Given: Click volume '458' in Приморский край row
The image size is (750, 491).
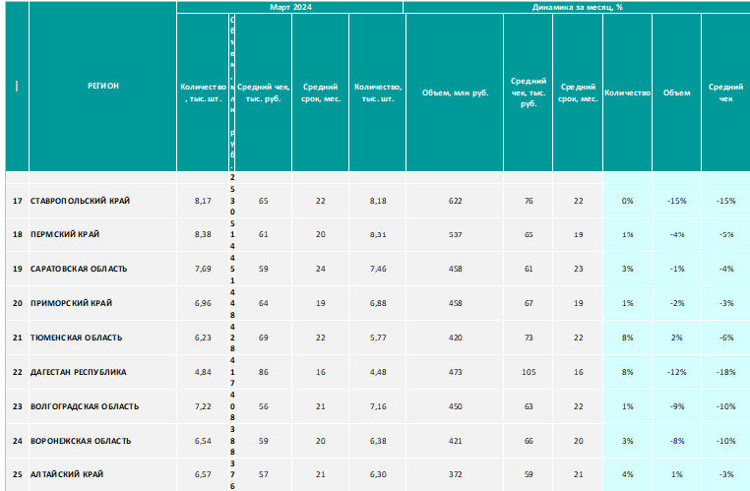Looking at the screenshot, I should pos(455,303).
